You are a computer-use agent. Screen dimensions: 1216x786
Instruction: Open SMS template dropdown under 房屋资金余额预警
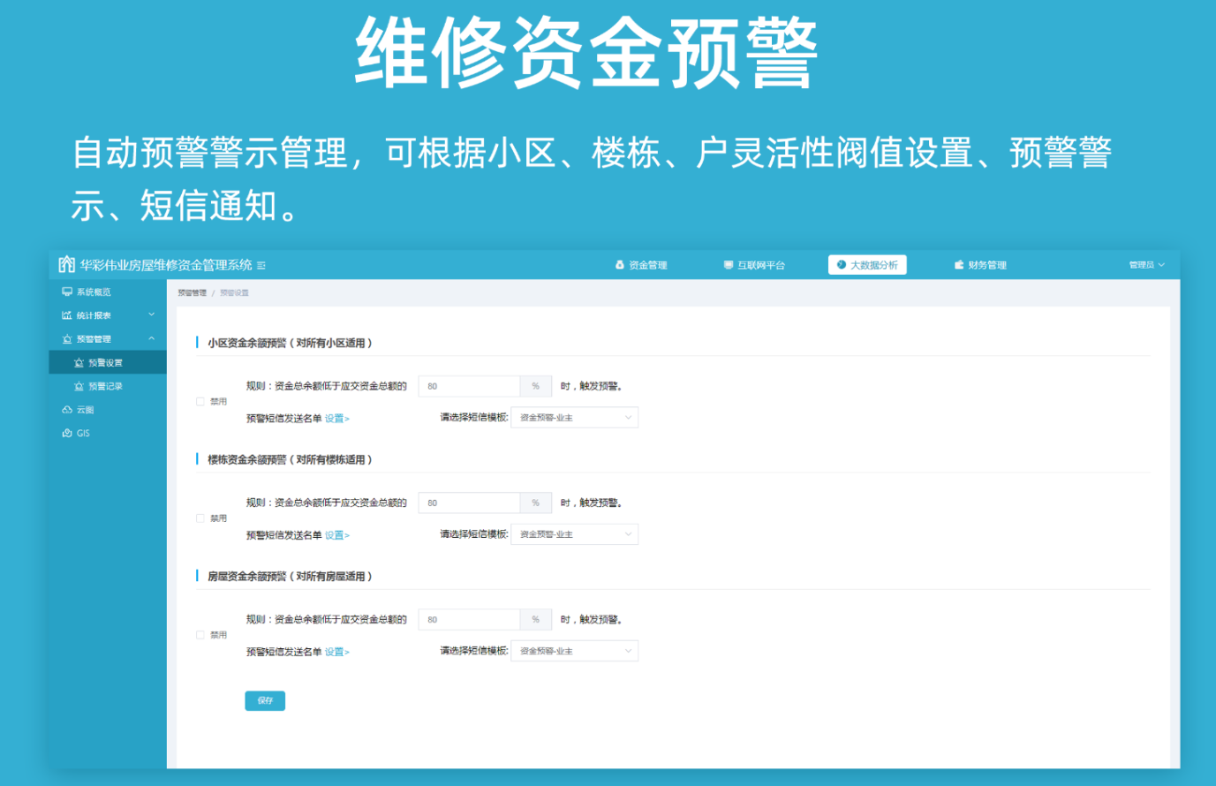pyautogui.click(x=575, y=651)
